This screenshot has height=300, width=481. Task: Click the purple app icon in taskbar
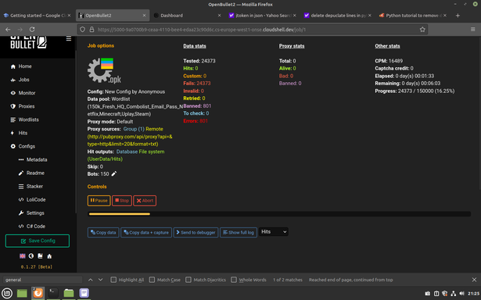click(84, 293)
